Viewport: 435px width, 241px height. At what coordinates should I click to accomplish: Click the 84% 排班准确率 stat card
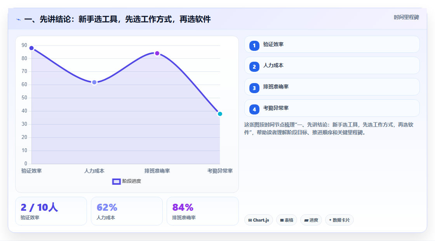coord(202,211)
